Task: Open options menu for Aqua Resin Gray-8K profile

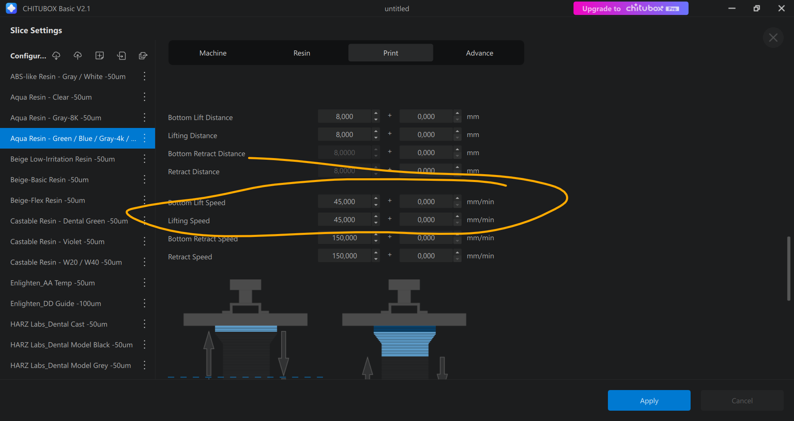Action: pos(144,118)
